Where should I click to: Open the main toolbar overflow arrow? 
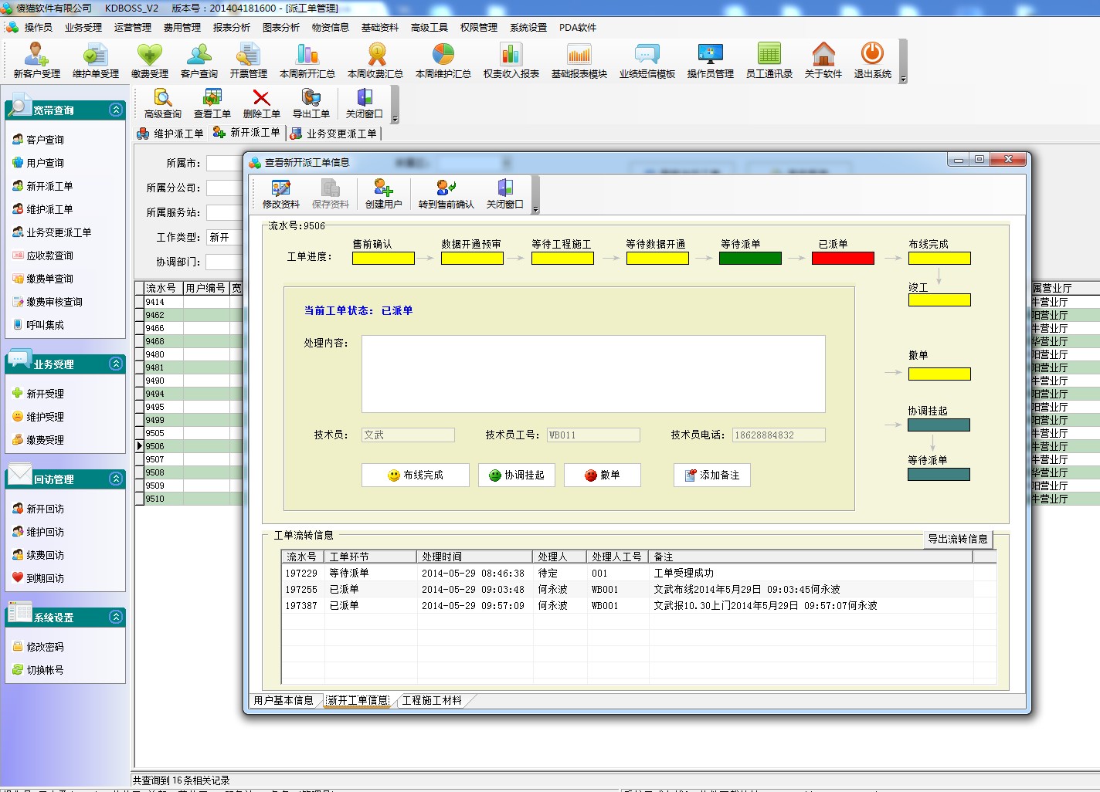pyautogui.click(x=903, y=79)
